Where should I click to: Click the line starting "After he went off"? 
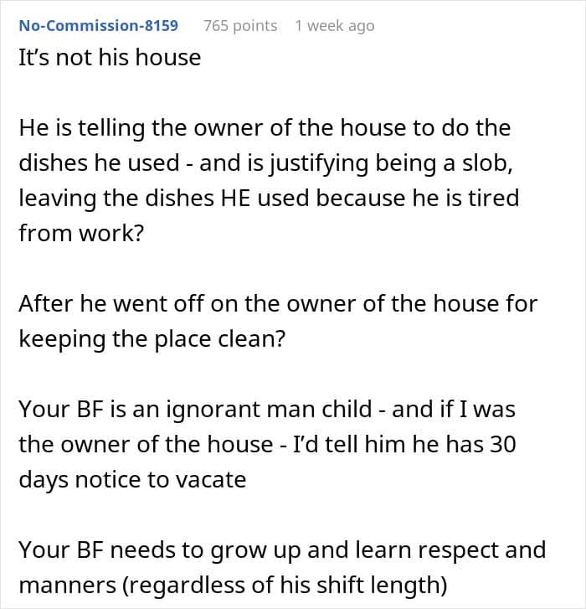[277, 303]
